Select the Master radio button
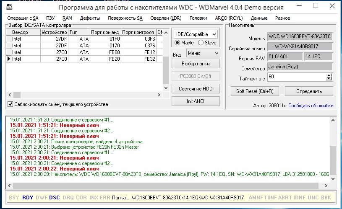 (178, 43)
